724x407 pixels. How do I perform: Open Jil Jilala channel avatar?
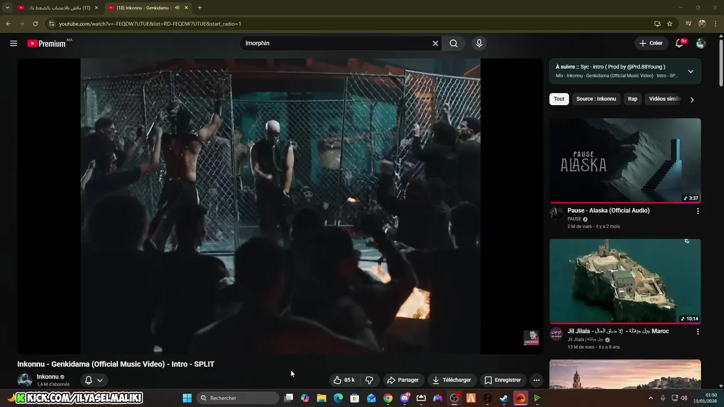coord(556,334)
